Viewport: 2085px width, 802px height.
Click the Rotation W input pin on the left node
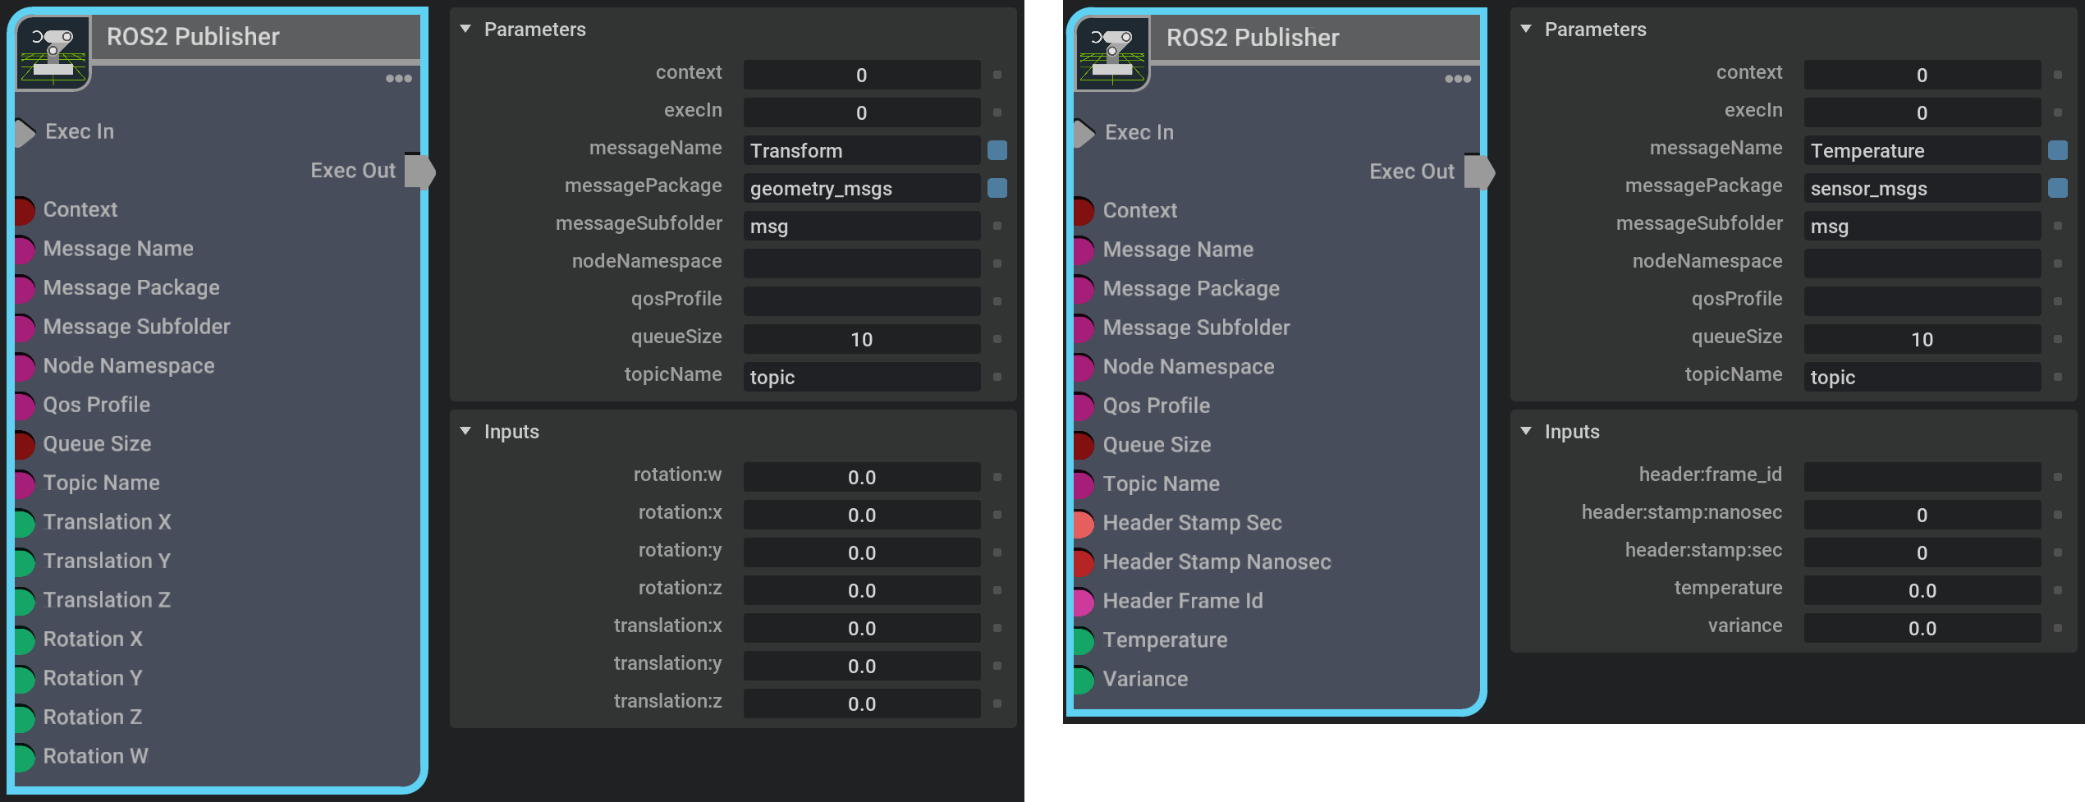tap(25, 757)
